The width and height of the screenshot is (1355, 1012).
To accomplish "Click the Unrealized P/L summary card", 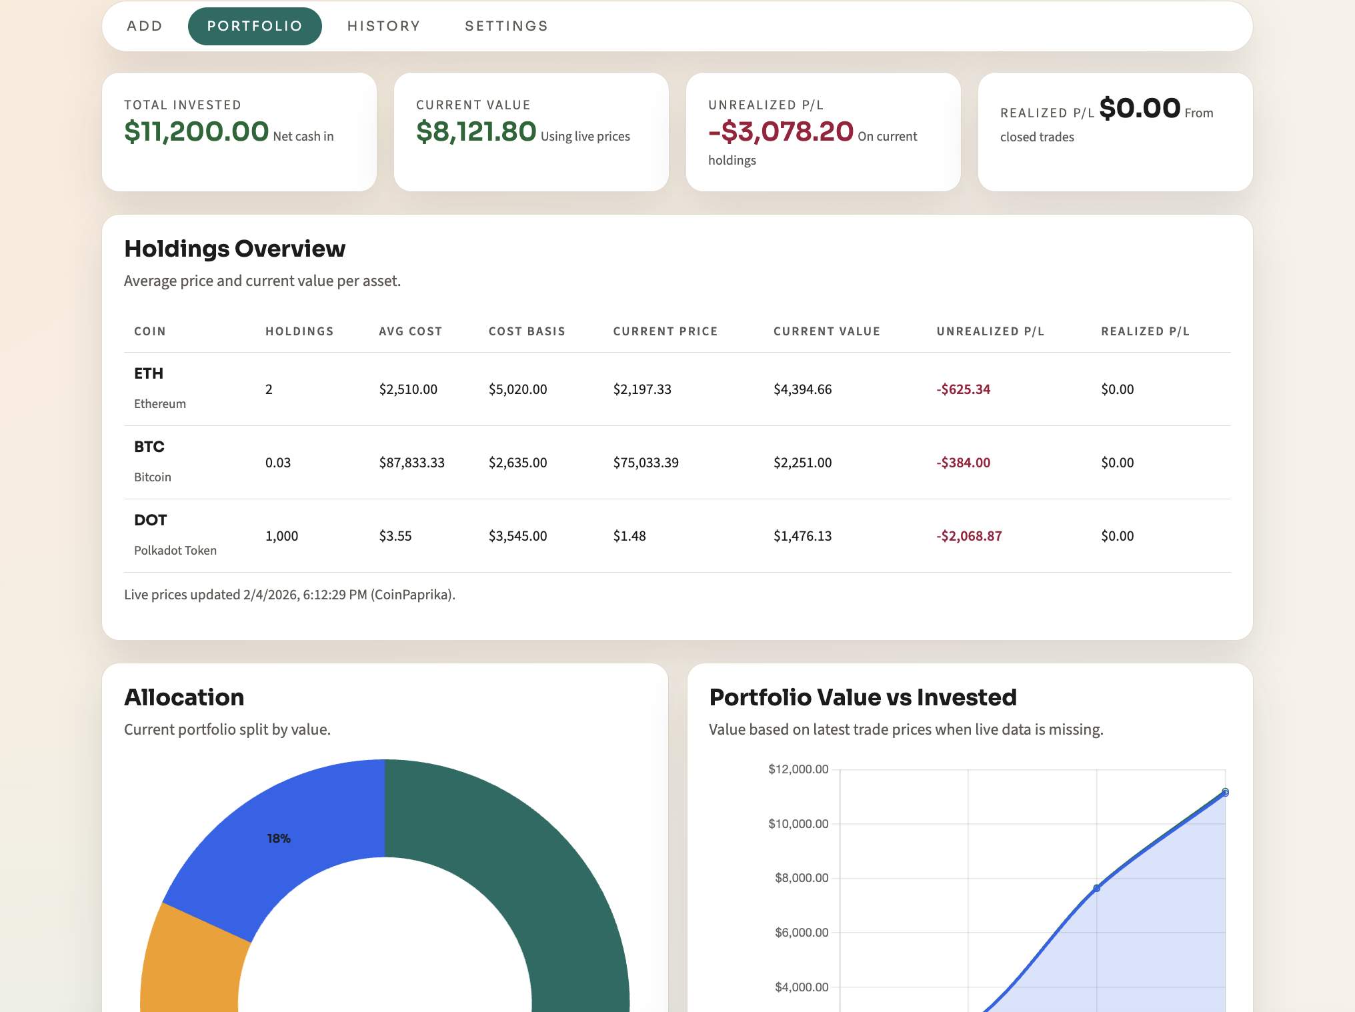I will (823, 131).
